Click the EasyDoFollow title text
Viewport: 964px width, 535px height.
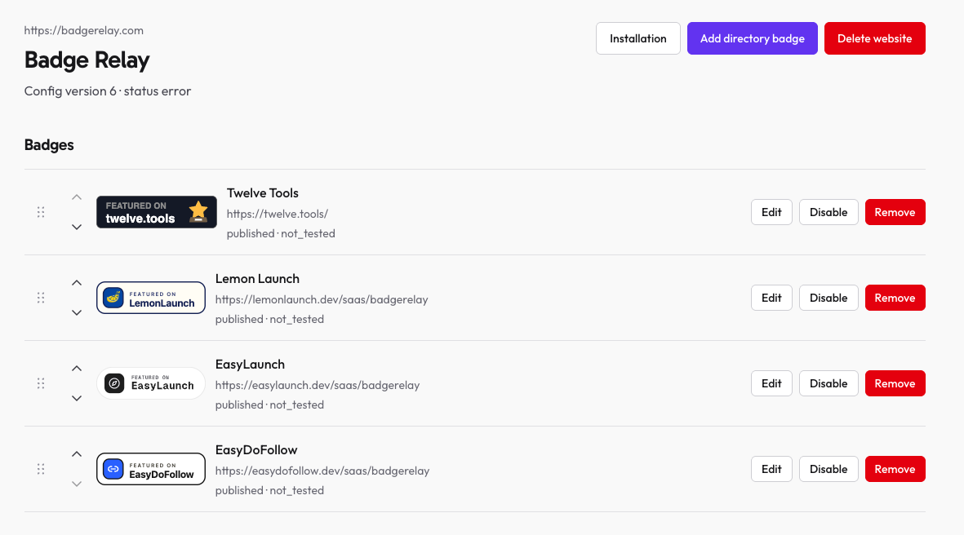point(256,450)
